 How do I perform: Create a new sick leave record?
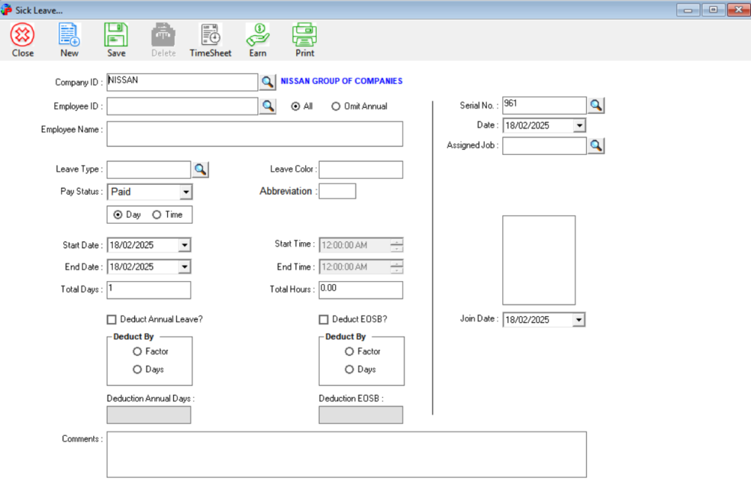point(69,38)
